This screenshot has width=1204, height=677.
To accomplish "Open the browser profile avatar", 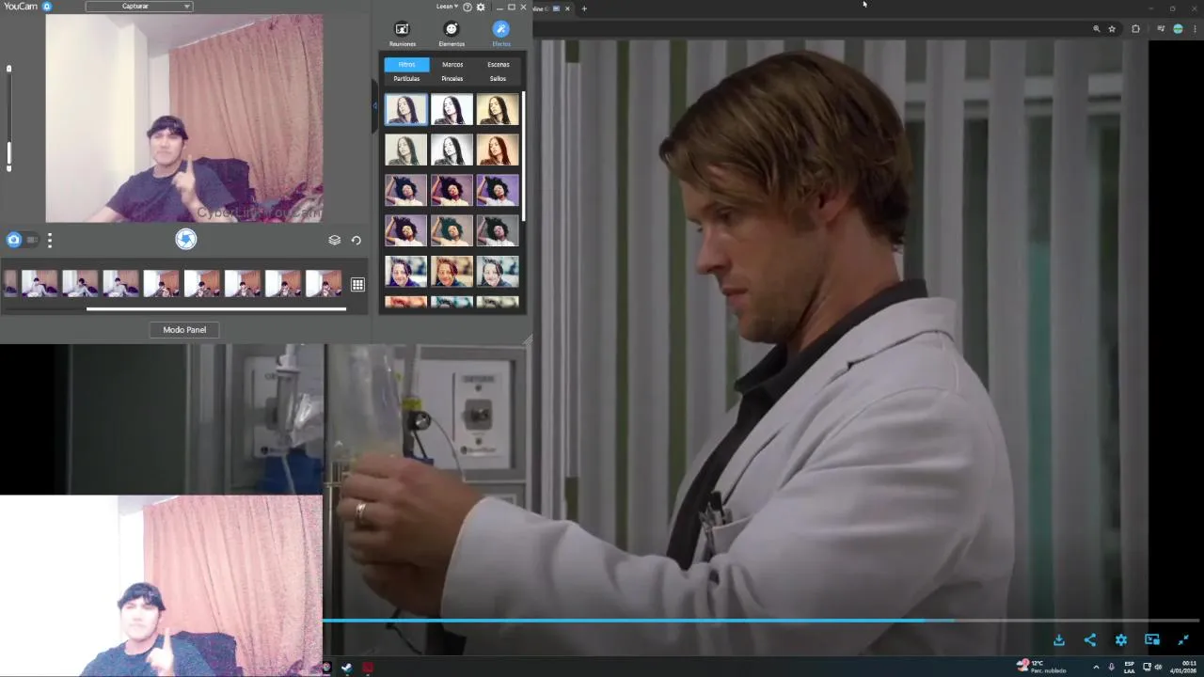I will [1178, 29].
